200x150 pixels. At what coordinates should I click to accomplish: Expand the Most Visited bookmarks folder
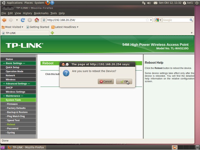pos(12,27)
